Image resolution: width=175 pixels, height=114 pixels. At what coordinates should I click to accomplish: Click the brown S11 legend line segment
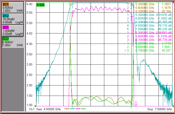(67, 109)
